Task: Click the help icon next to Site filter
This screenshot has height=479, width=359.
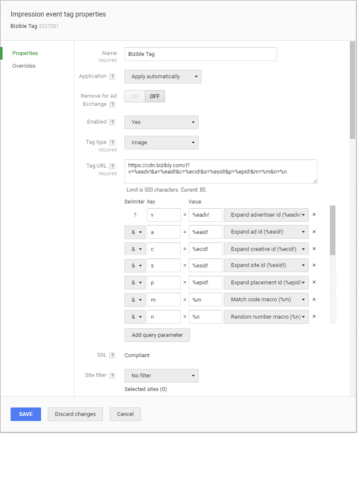Action: click(112, 376)
